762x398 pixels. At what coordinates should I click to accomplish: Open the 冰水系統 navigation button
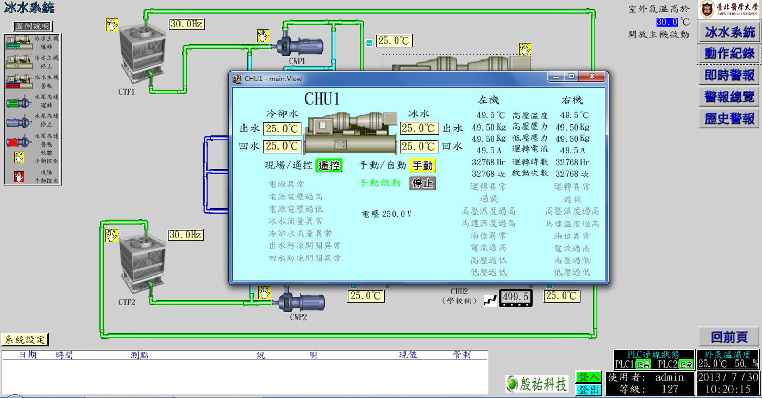(729, 32)
